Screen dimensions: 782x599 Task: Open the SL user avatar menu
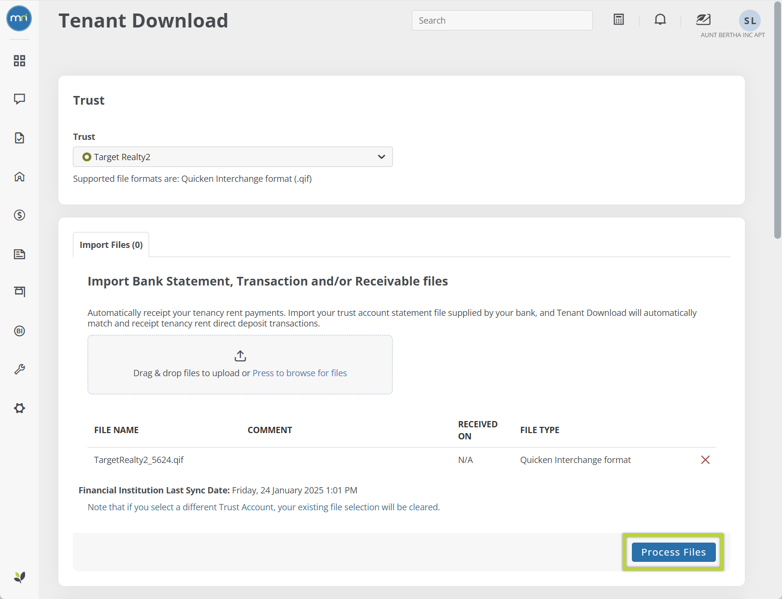click(750, 21)
